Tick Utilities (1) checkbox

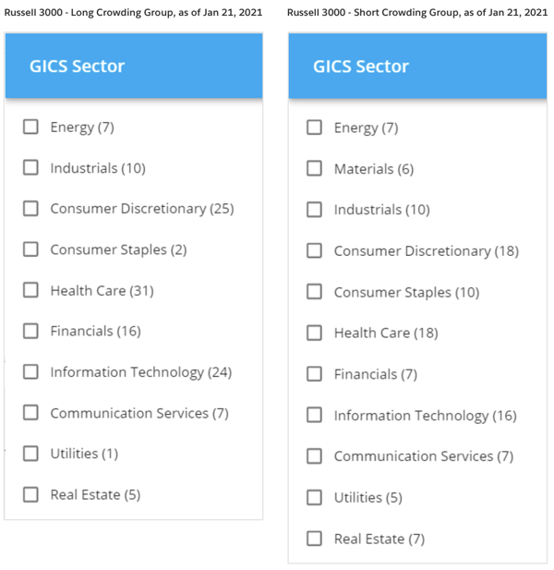[x=30, y=454]
